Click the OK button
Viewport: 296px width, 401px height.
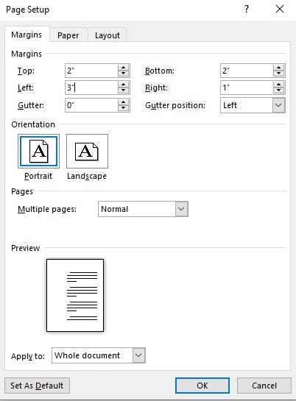coord(202,386)
